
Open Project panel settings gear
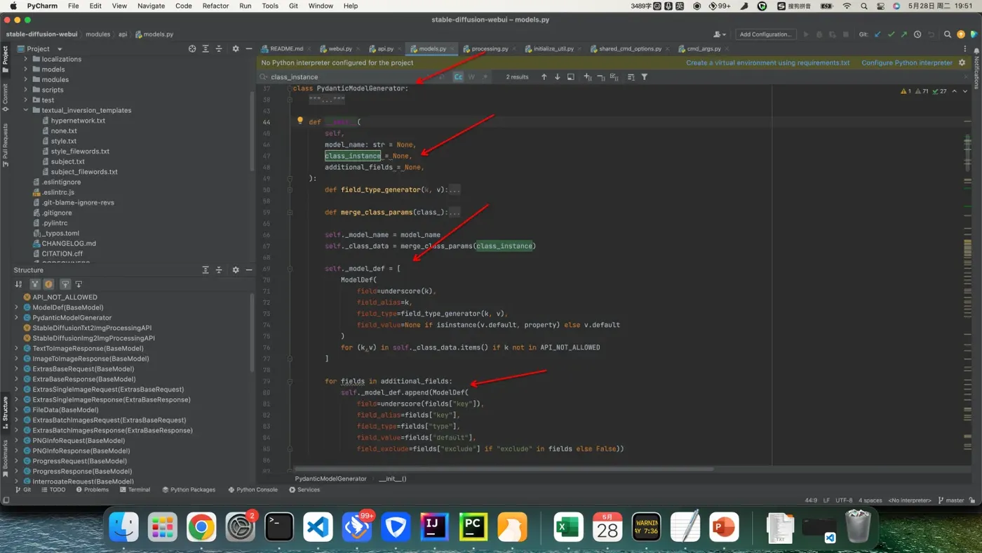click(236, 49)
